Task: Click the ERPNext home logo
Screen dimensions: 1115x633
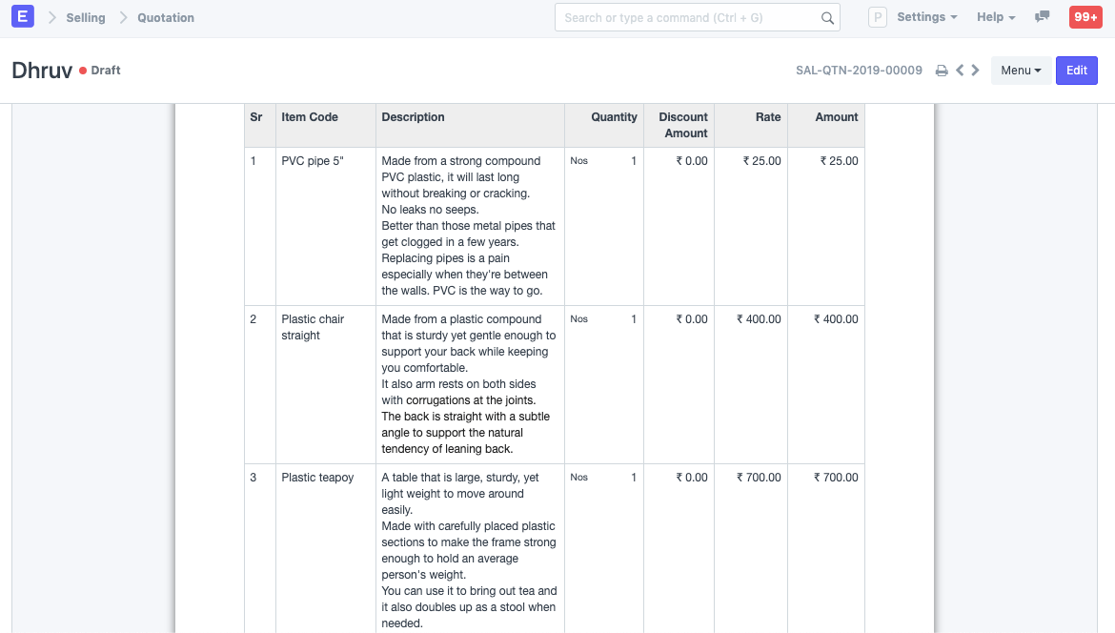Action: (21, 16)
